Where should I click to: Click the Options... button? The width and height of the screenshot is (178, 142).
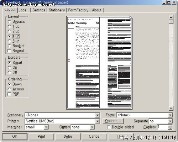point(113,121)
